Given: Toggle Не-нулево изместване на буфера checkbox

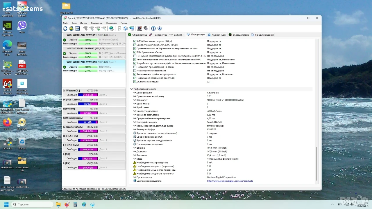Looking at the screenshot, I should tap(135, 56).
